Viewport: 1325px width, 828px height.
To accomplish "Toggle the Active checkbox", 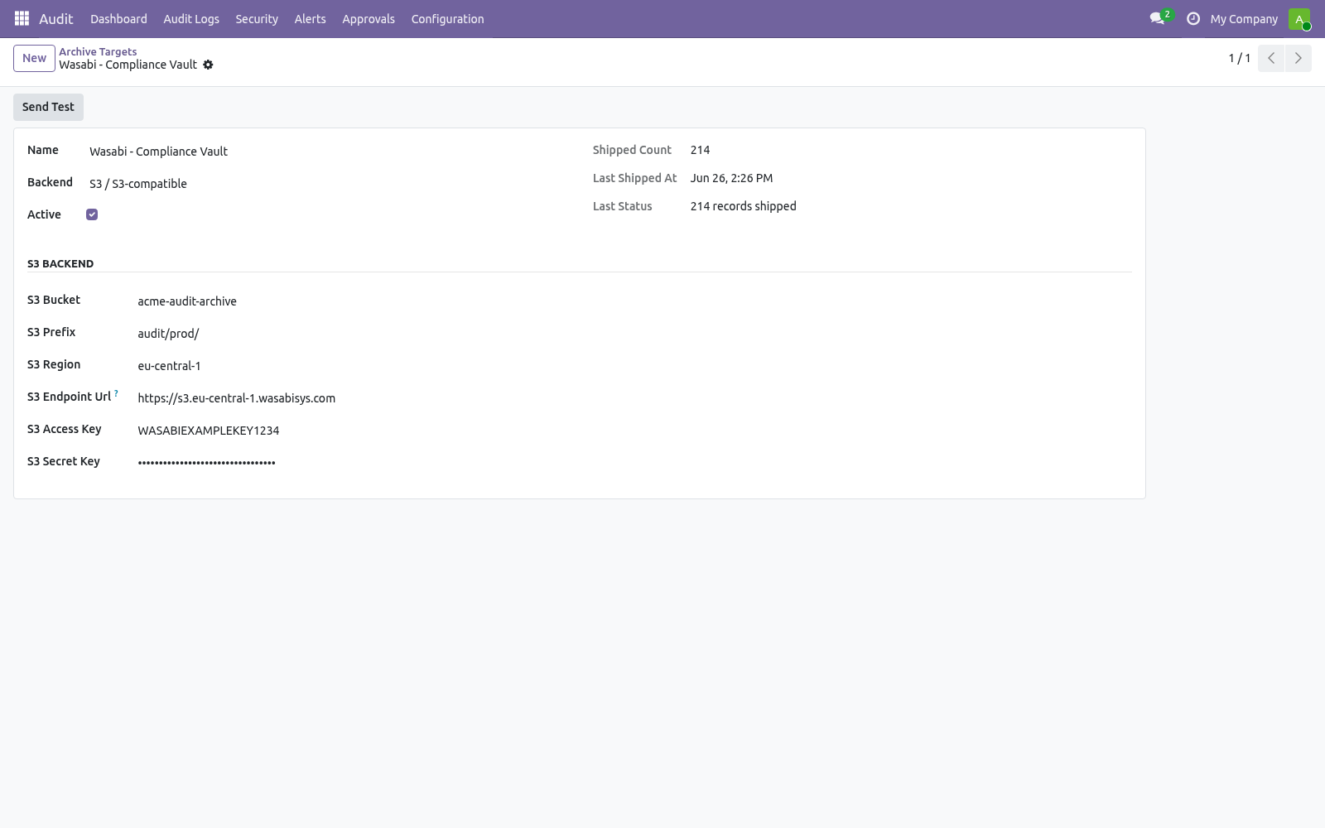I will click(92, 214).
